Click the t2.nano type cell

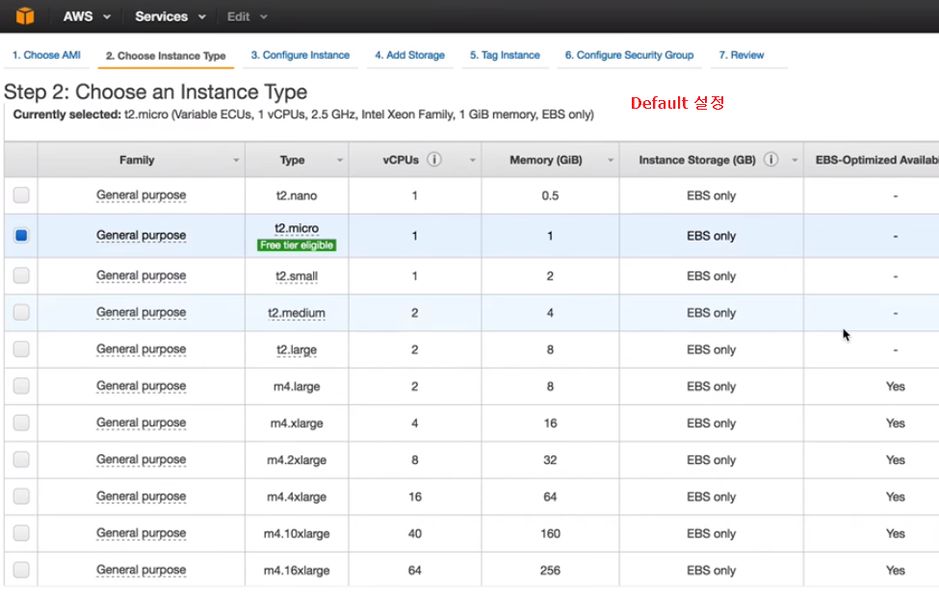(297, 195)
